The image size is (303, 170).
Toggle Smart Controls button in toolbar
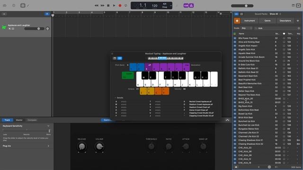[23, 6]
